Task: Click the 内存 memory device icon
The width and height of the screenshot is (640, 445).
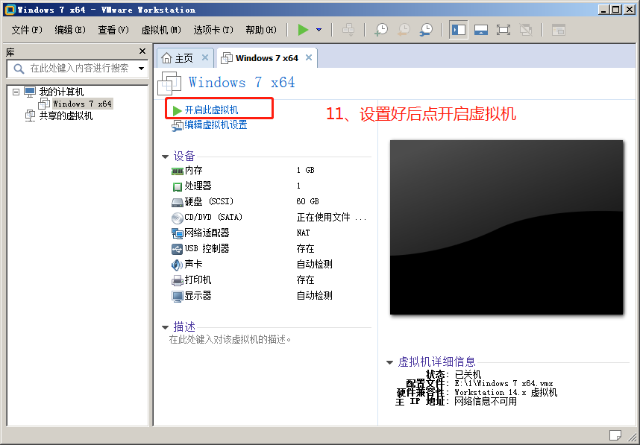Action: click(x=177, y=171)
